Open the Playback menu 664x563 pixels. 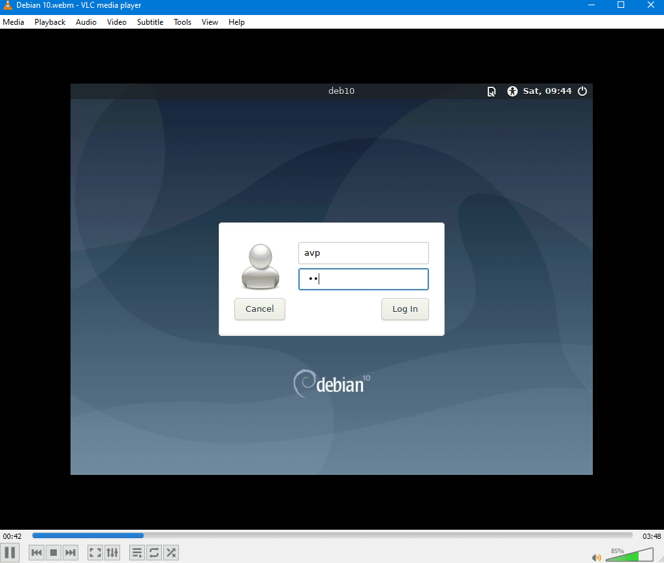click(x=50, y=22)
